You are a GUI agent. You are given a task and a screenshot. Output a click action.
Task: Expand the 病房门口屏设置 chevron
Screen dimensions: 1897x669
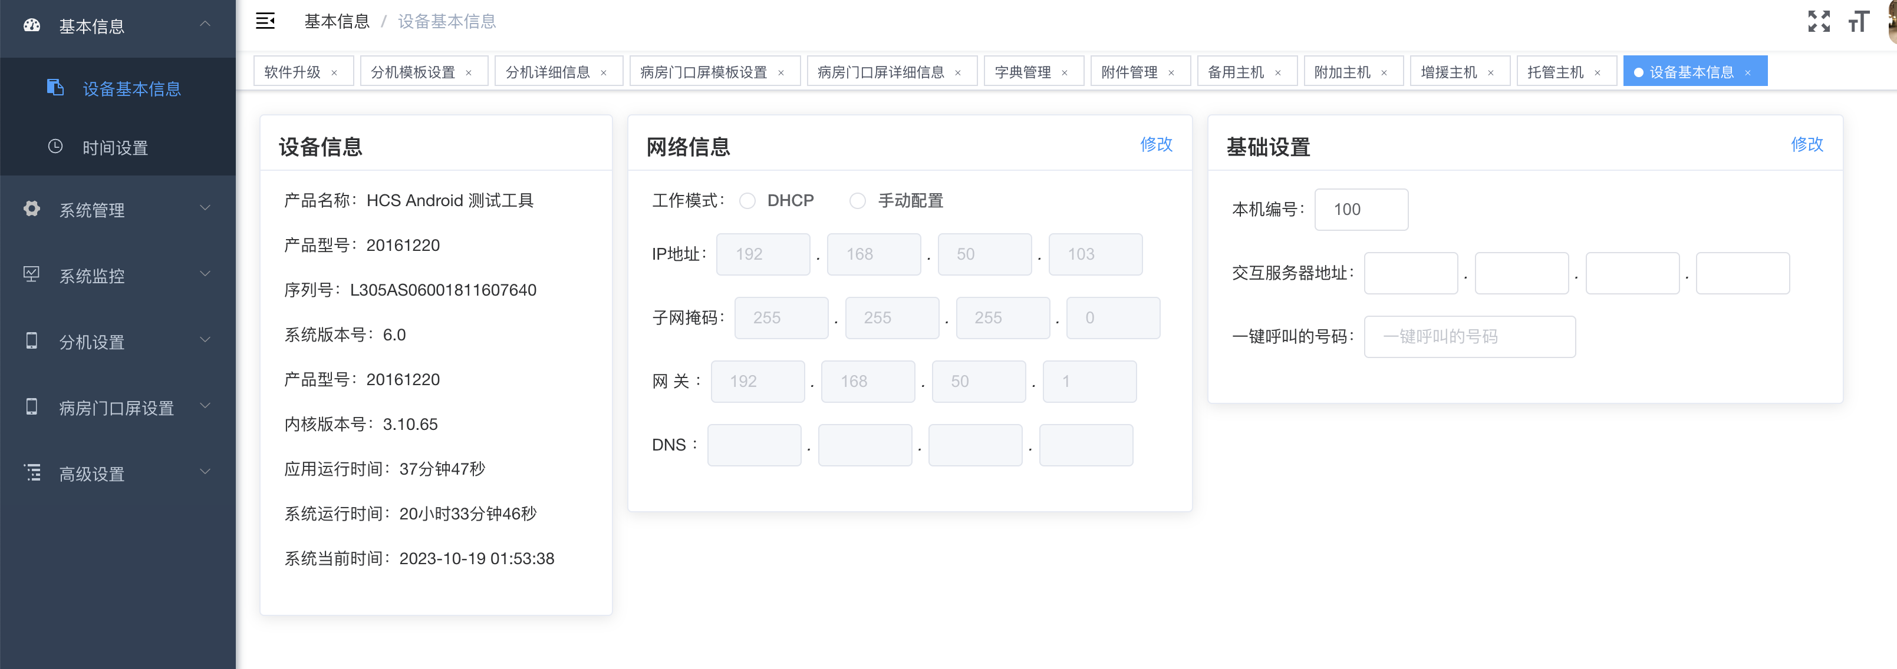pos(206,406)
